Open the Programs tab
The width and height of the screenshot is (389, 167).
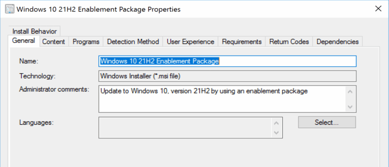pos(86,42)
